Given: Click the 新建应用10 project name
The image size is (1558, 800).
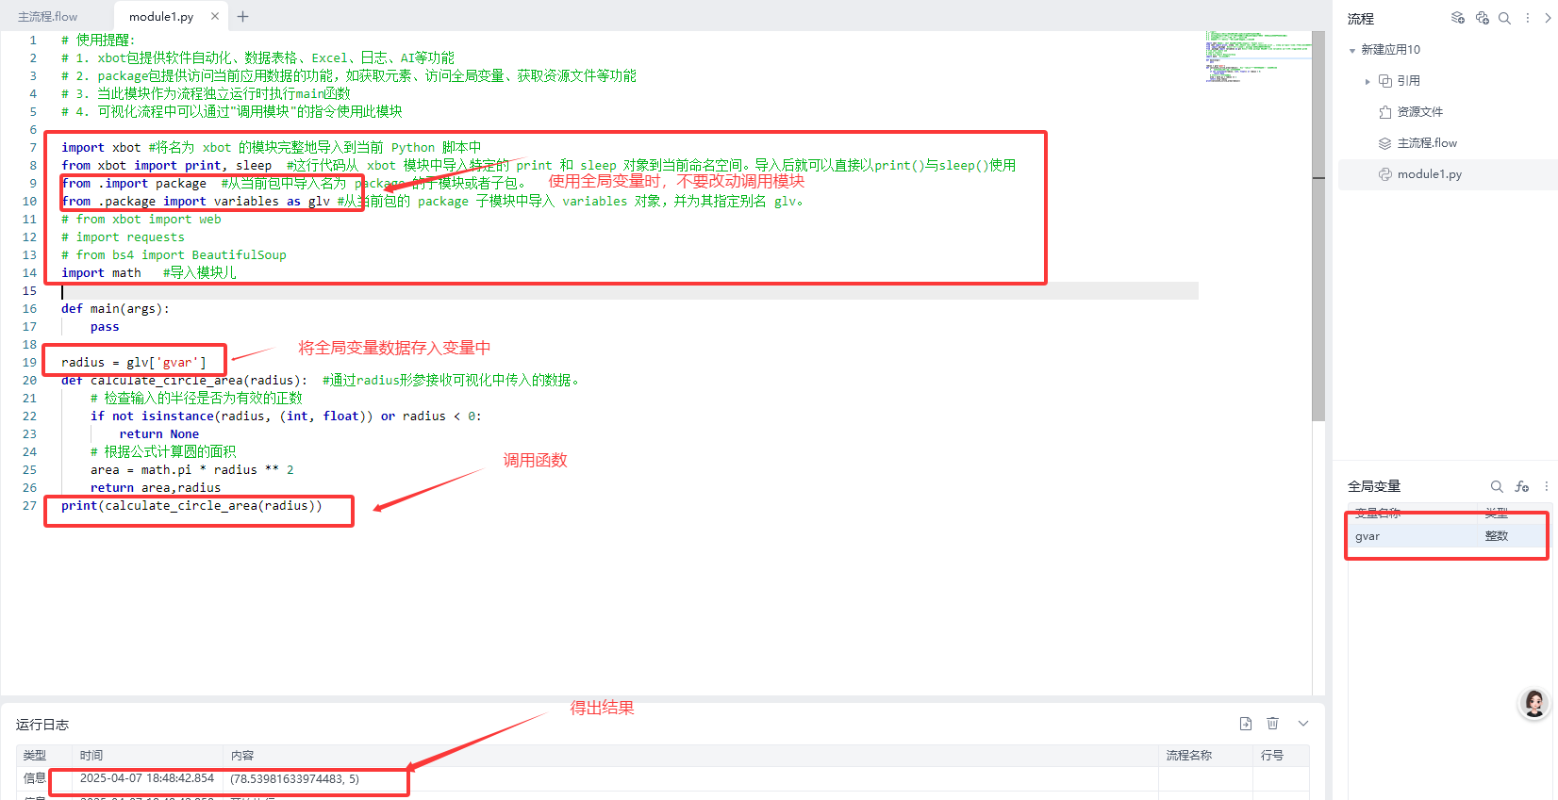Looking at the screenshot, I should coord(1390,50).
